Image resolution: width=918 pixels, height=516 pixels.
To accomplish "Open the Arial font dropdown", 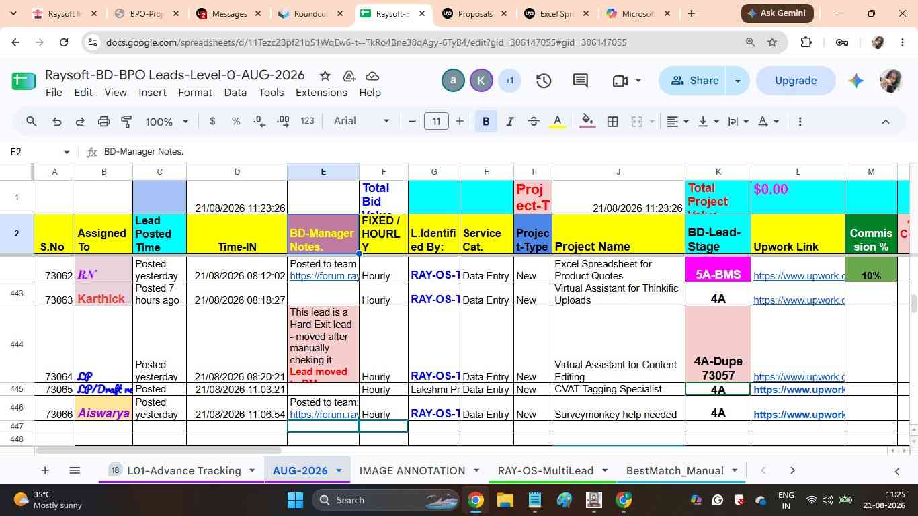I will (362, 121).
